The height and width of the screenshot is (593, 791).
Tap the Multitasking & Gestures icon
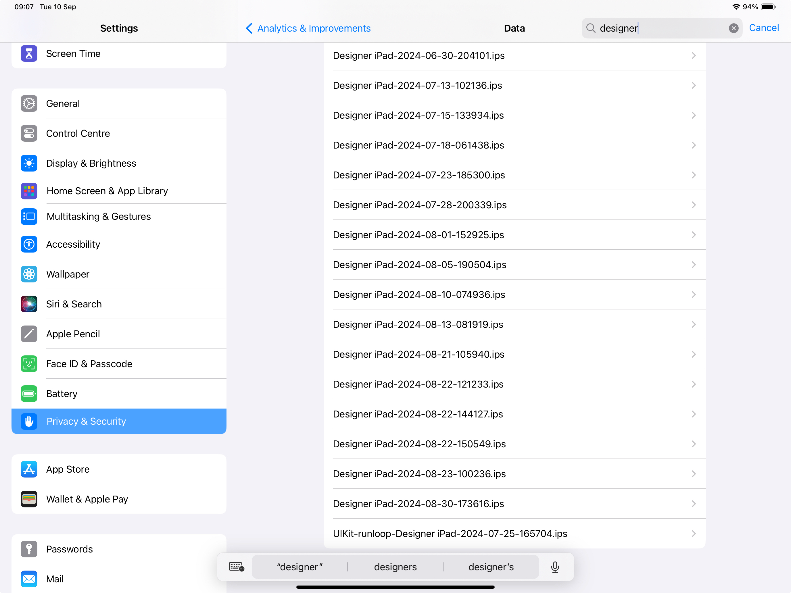coord(29,217)
